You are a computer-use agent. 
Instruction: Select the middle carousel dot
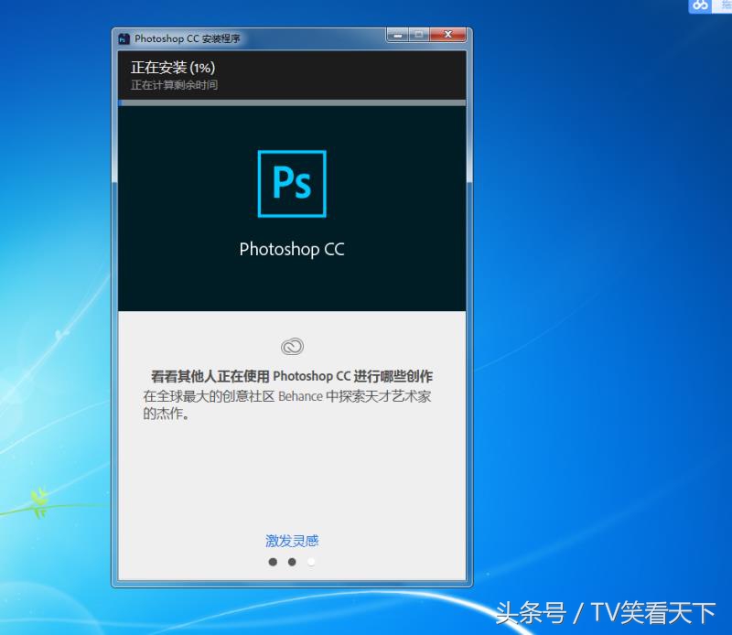(x=292, y=562)
